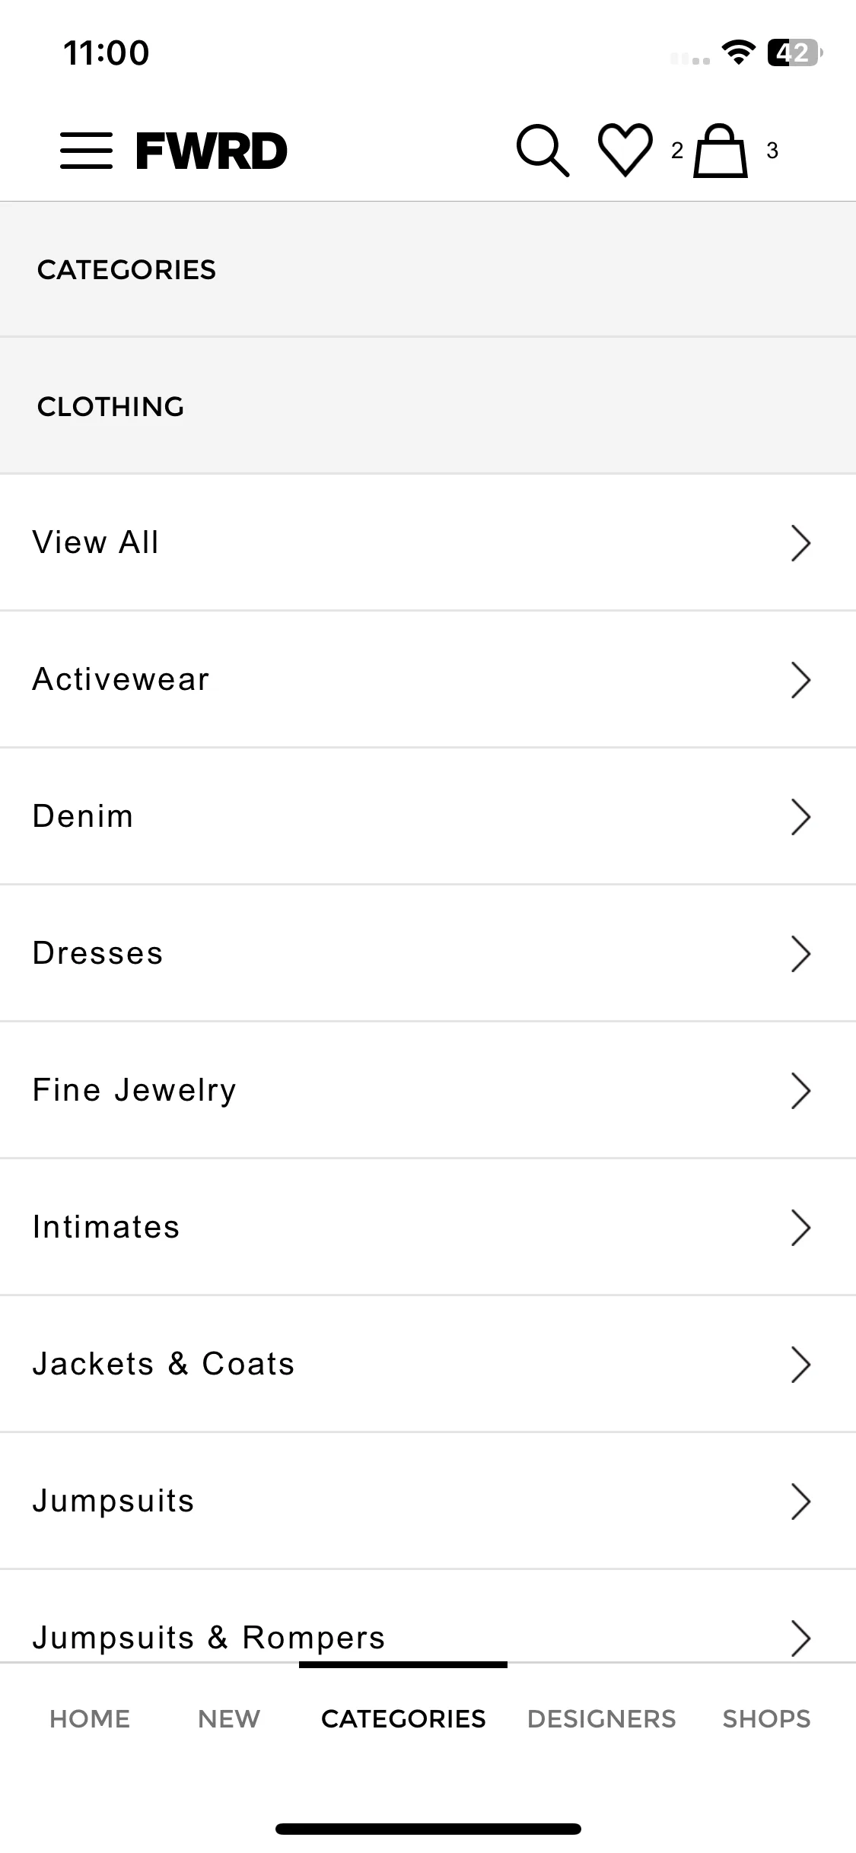
Task: Expand the Jumpsuits & Rompers chevron
Action: 800,1638
